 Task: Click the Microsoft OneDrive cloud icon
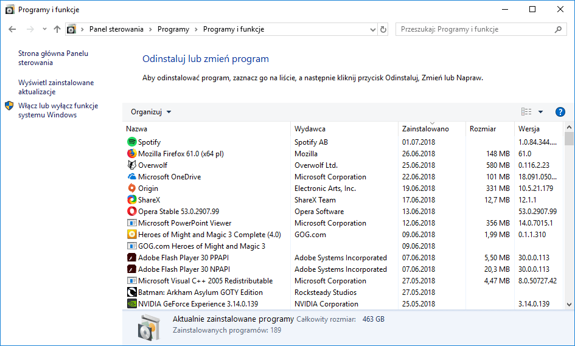coord(131,177)
